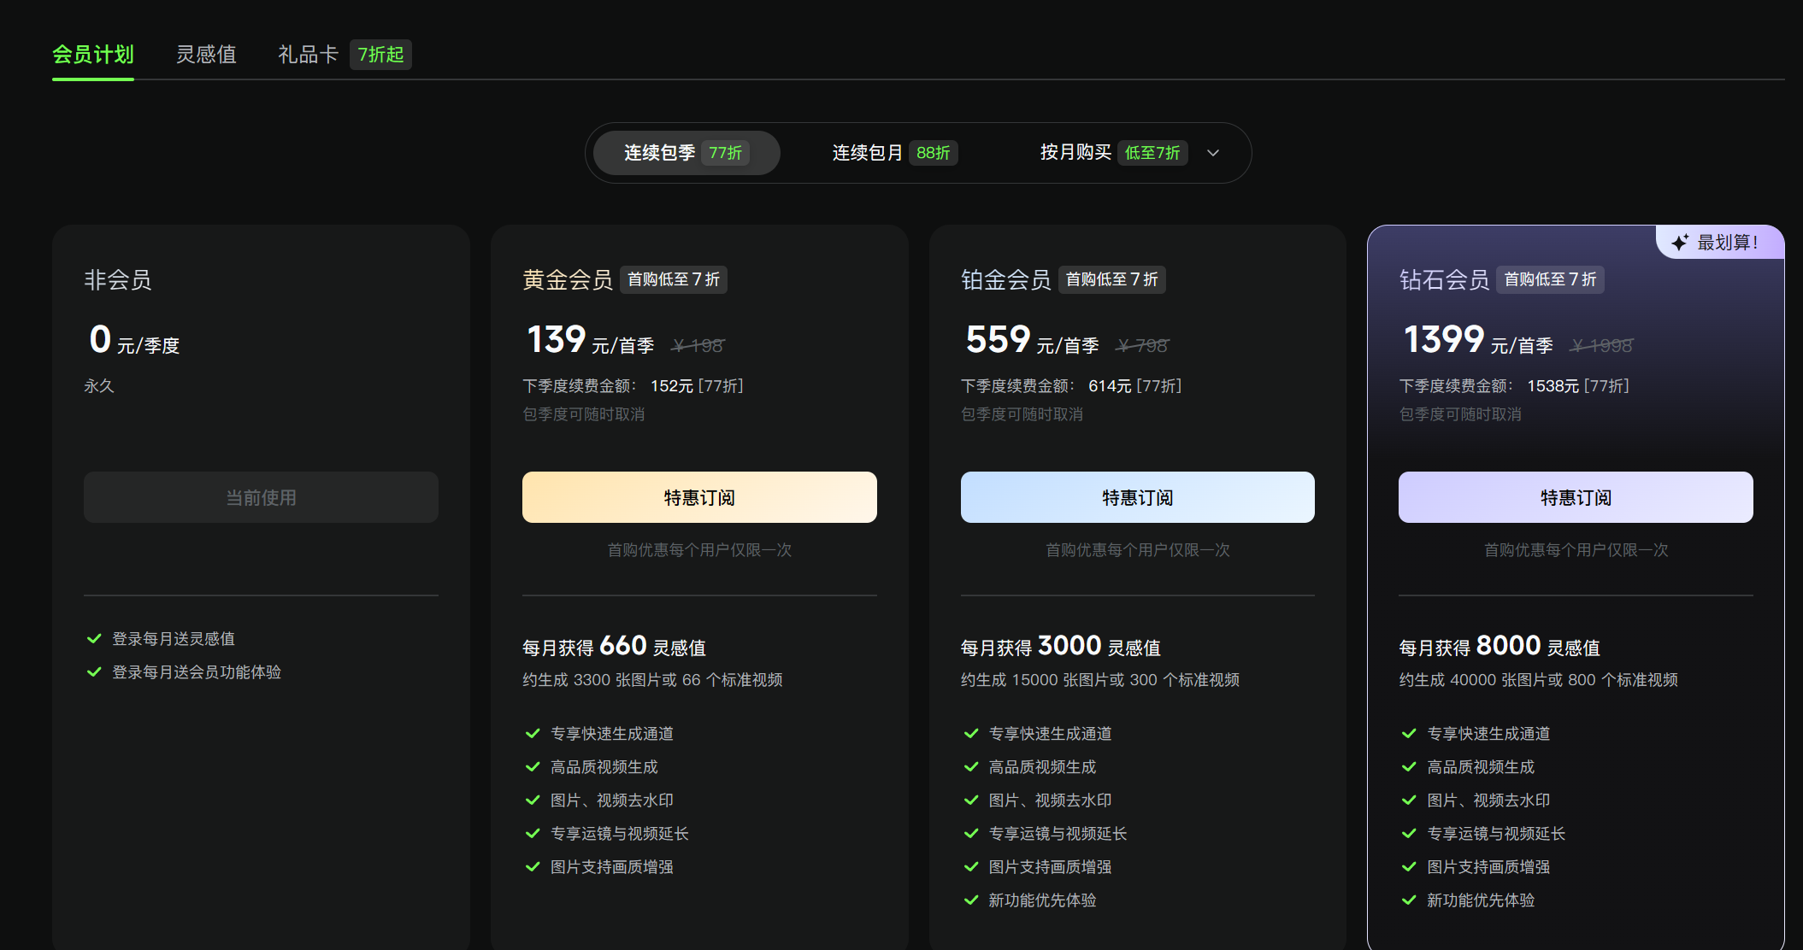Click 钻石会员 checkmark for 图片、视频去水印
The height and width of the screenshot is (950, 1803).
pyautogui.click(x=1409, y=800)
